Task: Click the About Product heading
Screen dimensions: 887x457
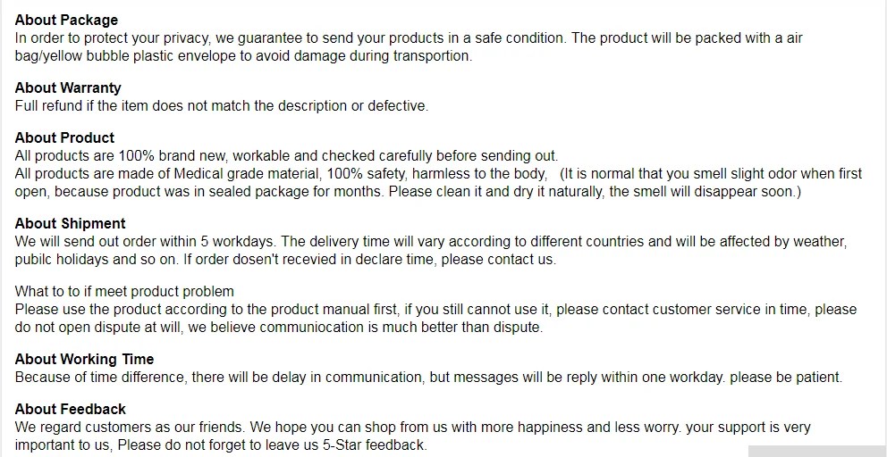Action: pyautogui.click(x=64, y=137)
